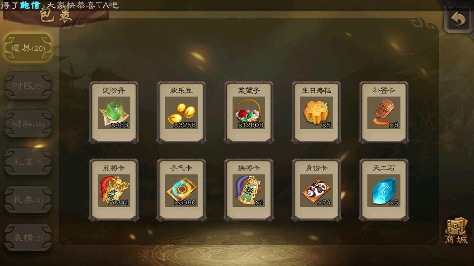The height and width of the screenshot is (266, 474).
Task: Switch to the 道具(20) tab
Action: [x=28, y=48]
